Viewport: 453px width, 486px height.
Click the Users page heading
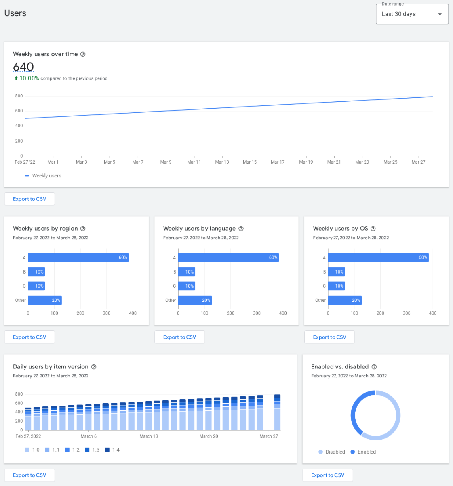(x=15, y=13)
